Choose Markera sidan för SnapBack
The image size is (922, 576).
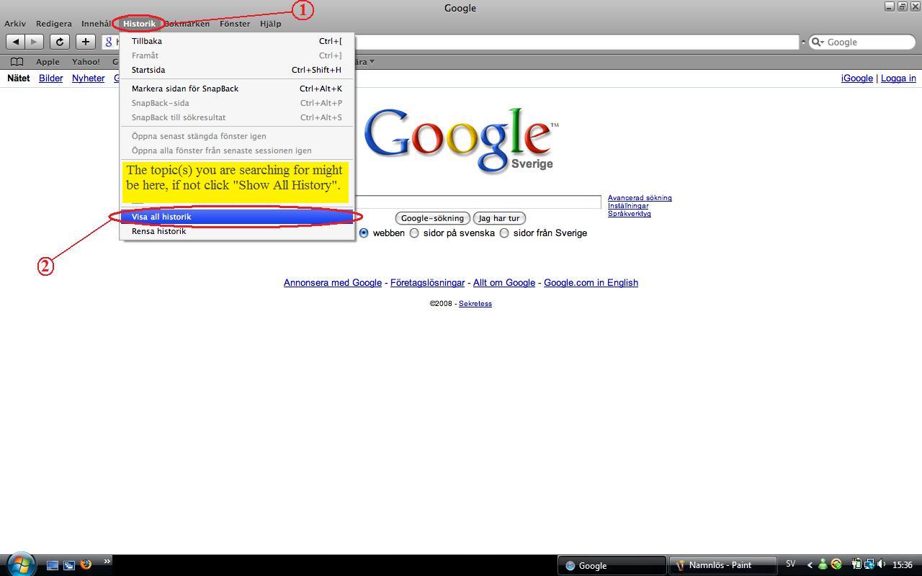(237, 89)
